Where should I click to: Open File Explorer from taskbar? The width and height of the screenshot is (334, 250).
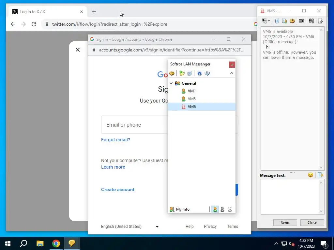point(40,243)
